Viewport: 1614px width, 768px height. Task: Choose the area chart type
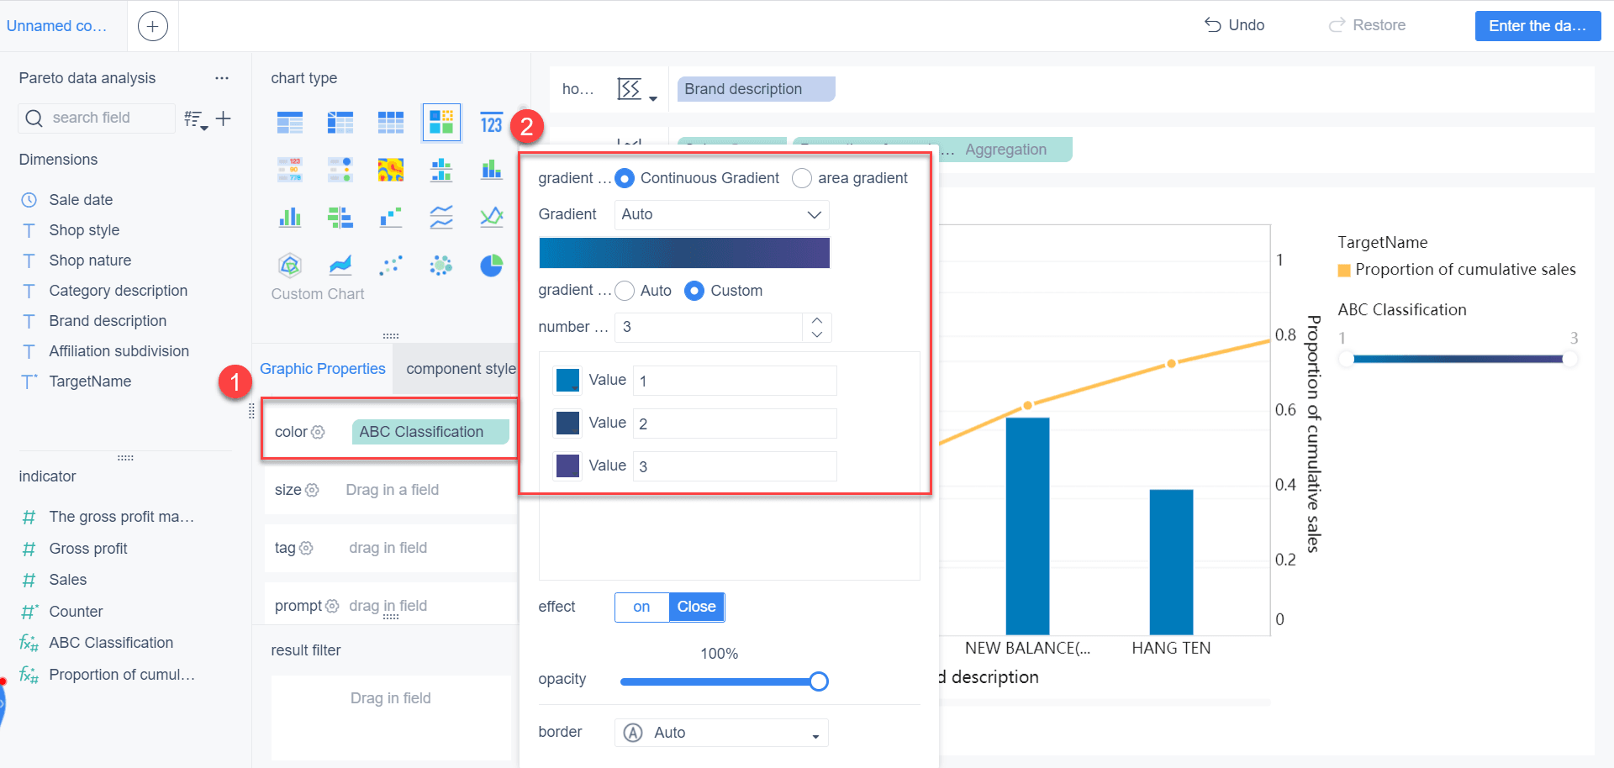340,266
